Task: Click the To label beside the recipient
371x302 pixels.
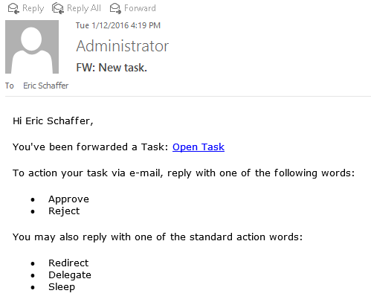Action: pos(10,86)
